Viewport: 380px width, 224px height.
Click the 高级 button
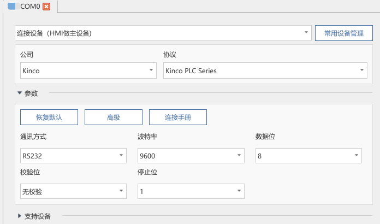click(114, 117)
